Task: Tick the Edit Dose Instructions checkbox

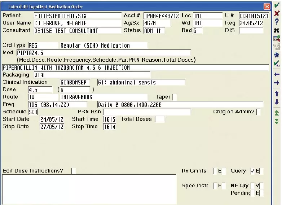Action: [74, 171]
